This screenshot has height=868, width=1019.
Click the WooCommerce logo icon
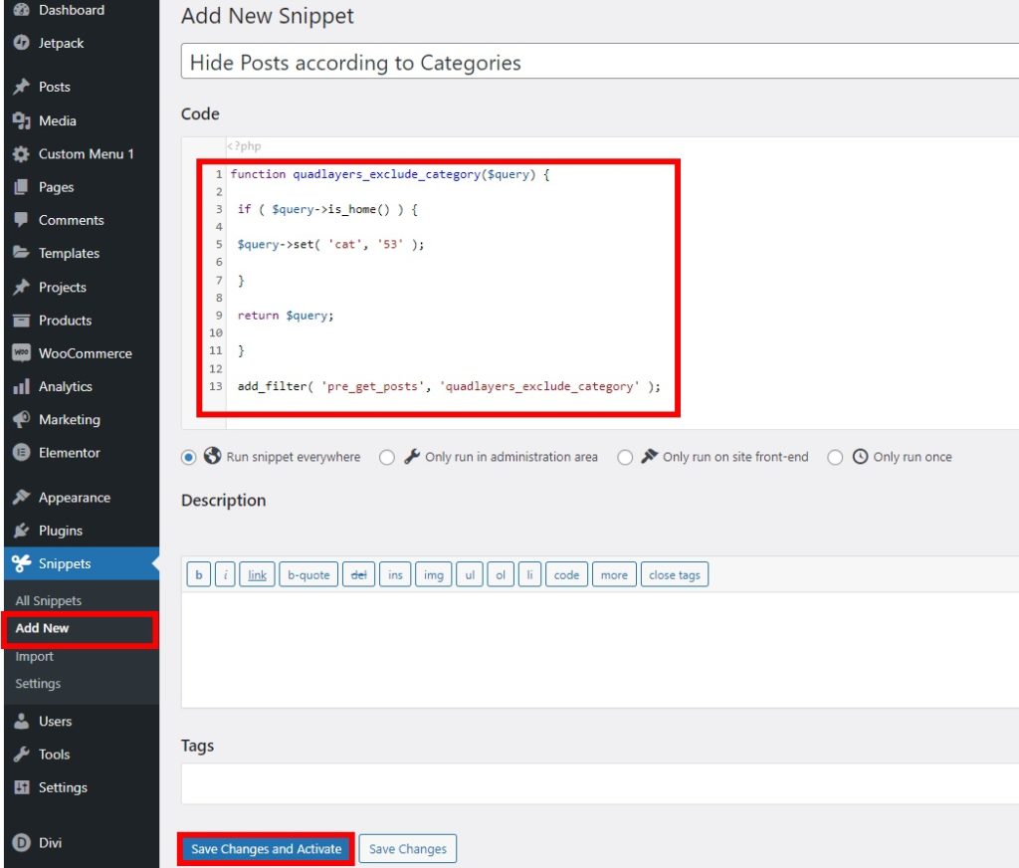click(x=22, y=353)
